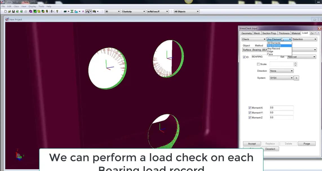Viewport: 322px width, 171px height.
Task: Click the Scale spinner up arrow
Action: (x=296, y=63)
